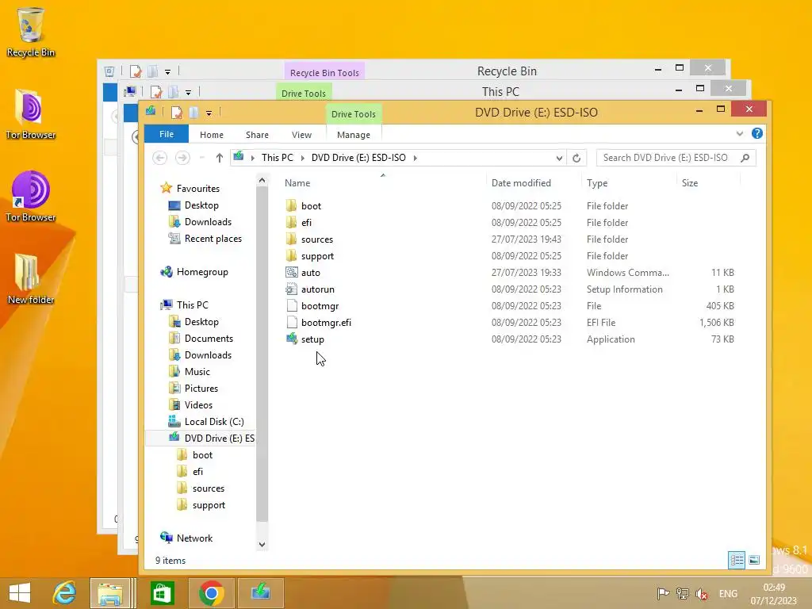Open the File menu tab
This screenshot has width=812, height=609.
pos(167,134)
